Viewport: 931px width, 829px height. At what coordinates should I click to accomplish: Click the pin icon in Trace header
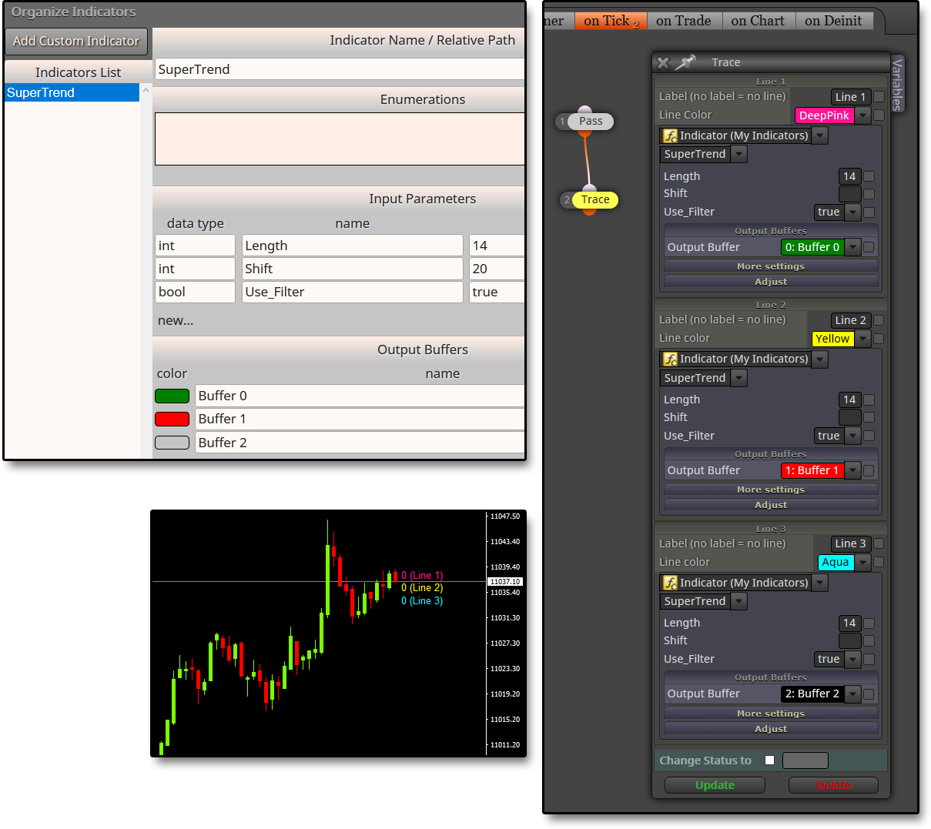coord(685,62)
